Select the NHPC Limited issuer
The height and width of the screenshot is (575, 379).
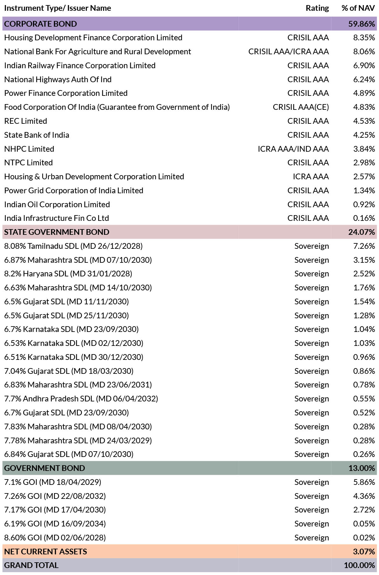[29, 149]
